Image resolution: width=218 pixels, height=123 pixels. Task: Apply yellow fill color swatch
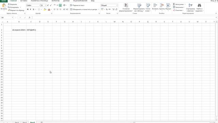[x=45, y=9]
